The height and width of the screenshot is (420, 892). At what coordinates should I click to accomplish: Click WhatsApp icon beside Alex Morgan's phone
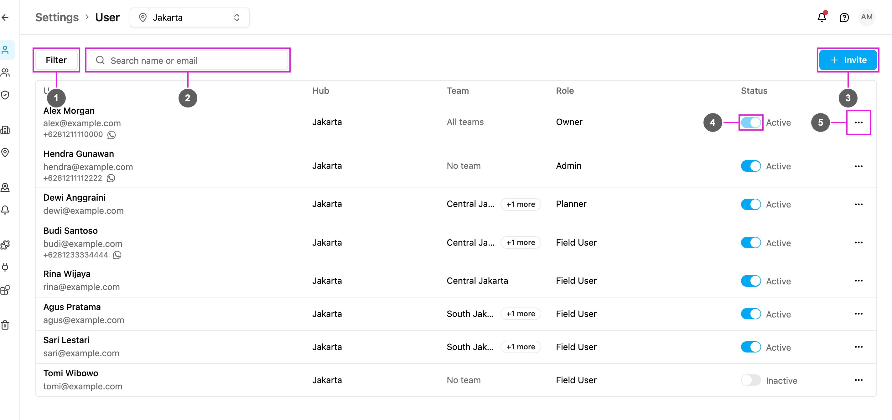(111, 135)
